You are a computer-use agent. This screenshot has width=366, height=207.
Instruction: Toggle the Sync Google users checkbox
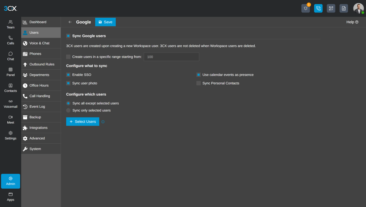pos(68,36)
